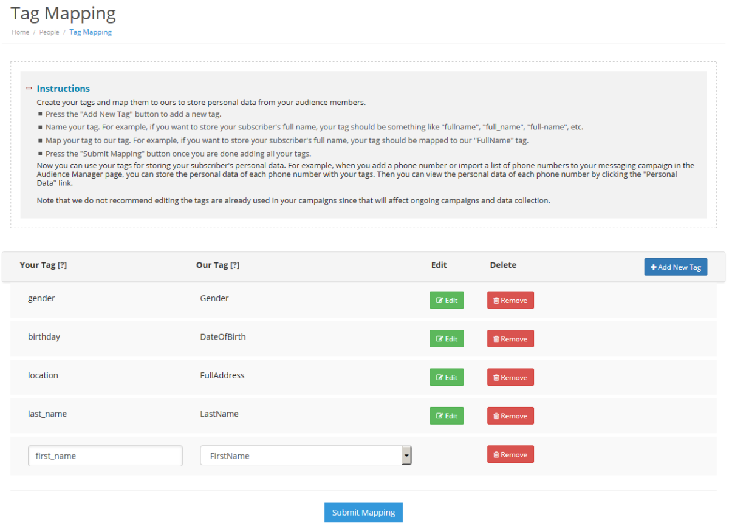The height and width of the screenshot is (526, 729).
Task: Remove the location tag mapping
Action: click(510, 377)
